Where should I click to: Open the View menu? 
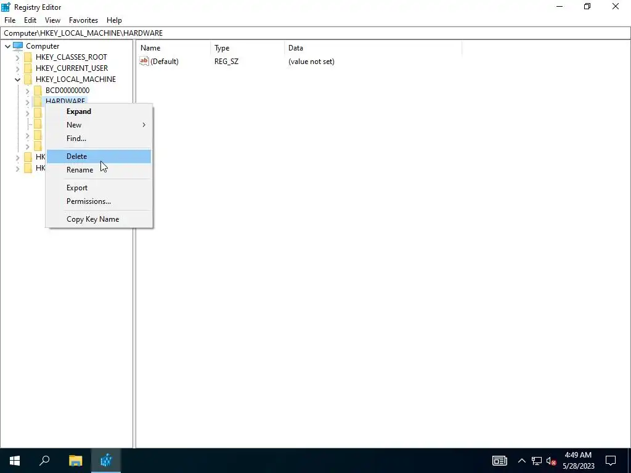(x=52, y=20)
